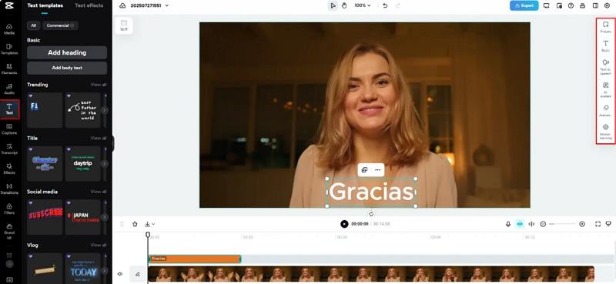The height and width of the screenshot is (284, 616).
Task: Open the Text to speech panel
Action: click(x=605, y=67)
